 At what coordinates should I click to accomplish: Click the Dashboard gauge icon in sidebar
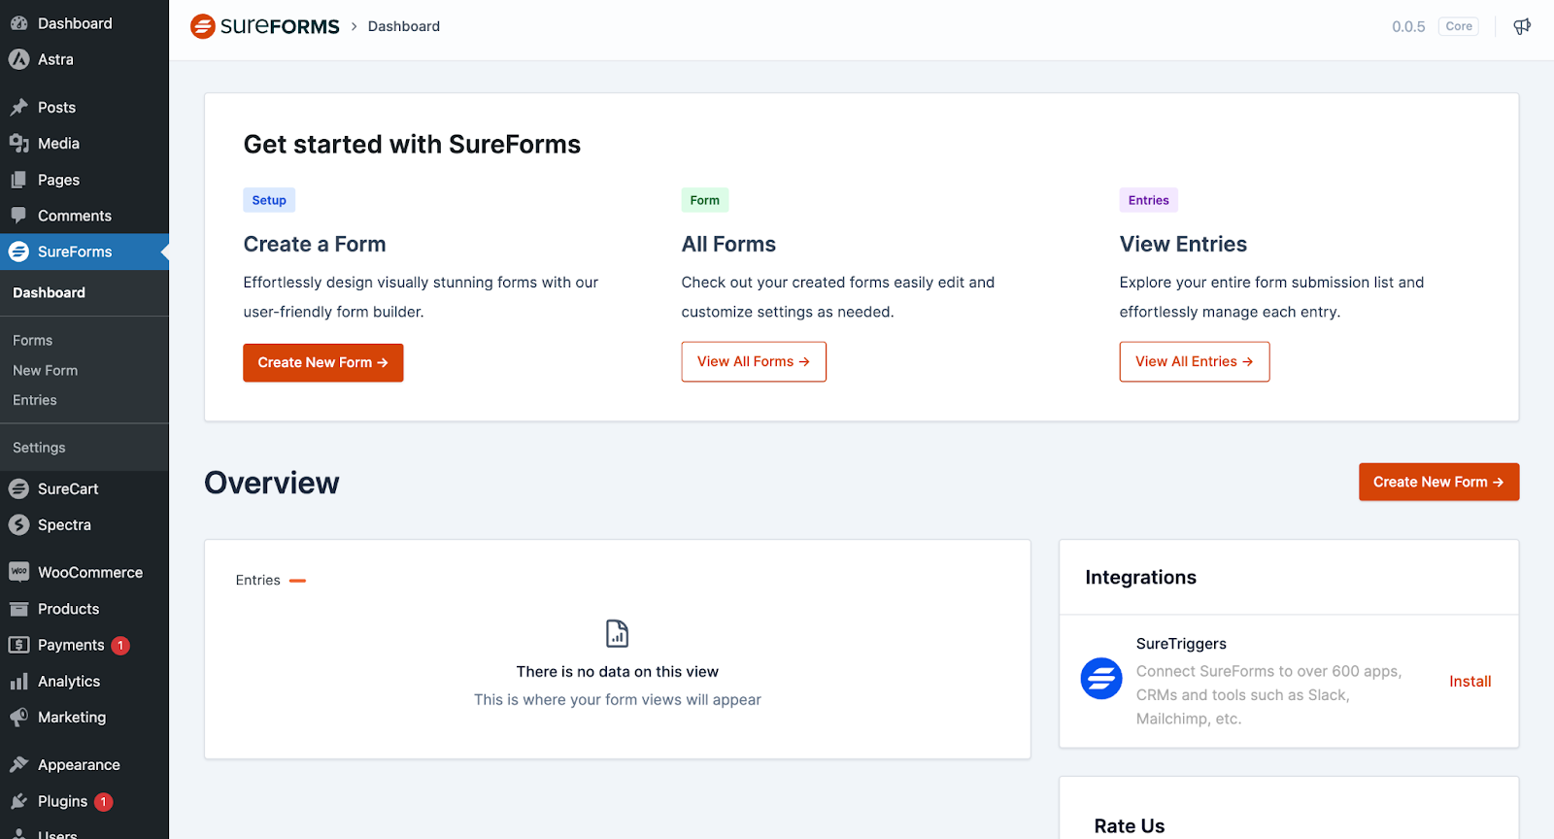[x=18, y=23]
